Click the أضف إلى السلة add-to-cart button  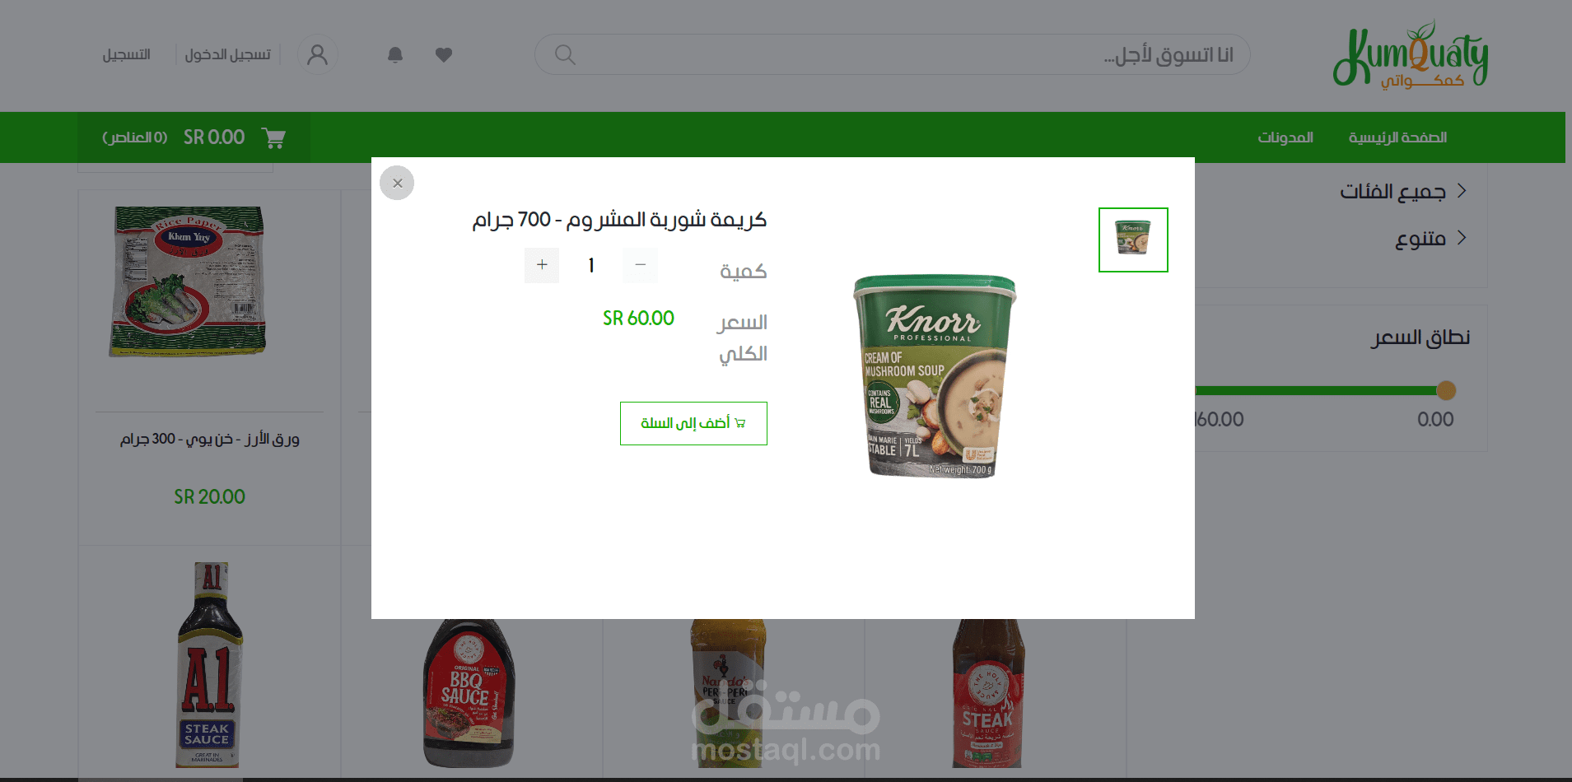point(693,423)
